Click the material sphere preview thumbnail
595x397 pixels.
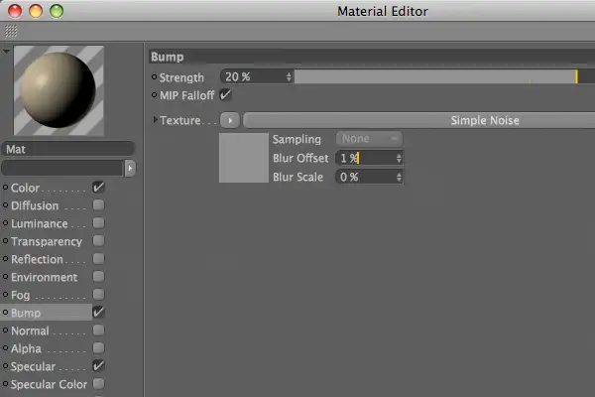(x=59, y=90)
